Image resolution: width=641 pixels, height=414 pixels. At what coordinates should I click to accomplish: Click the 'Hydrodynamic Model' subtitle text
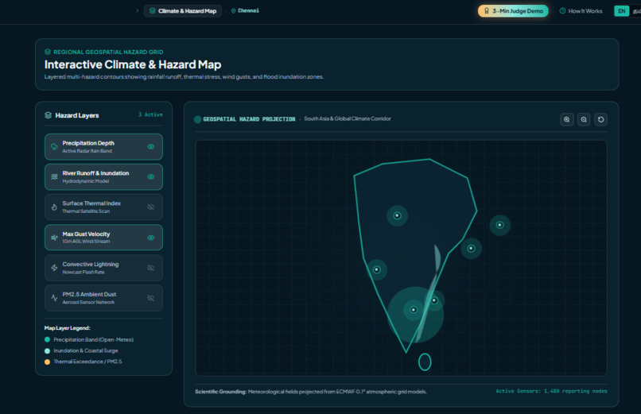tap(86, 181)
